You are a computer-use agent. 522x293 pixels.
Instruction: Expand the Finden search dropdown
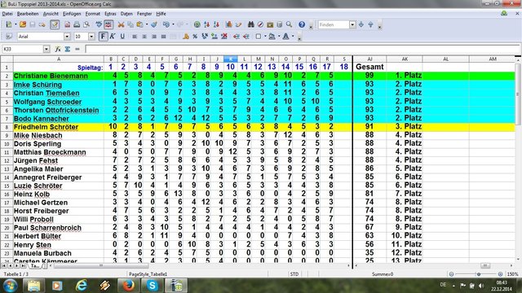(352, 25)
